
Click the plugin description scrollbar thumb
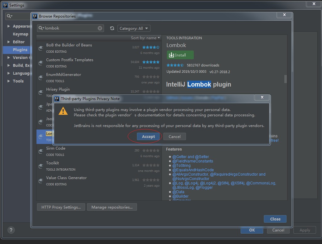click(x=286, y=79)
